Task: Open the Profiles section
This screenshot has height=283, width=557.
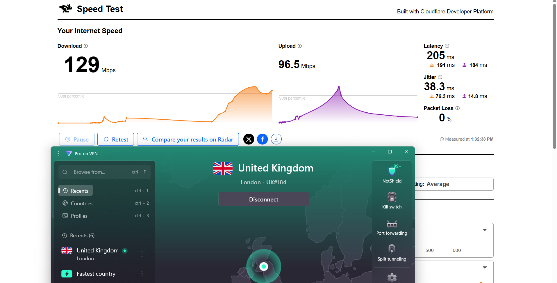Action: click(79, 216)
